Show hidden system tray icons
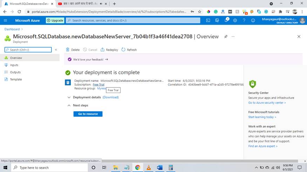The height and width of the screenshot is (172, 307). (x=256, y=167)
